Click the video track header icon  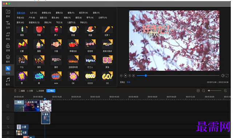(x=8, y=106)
